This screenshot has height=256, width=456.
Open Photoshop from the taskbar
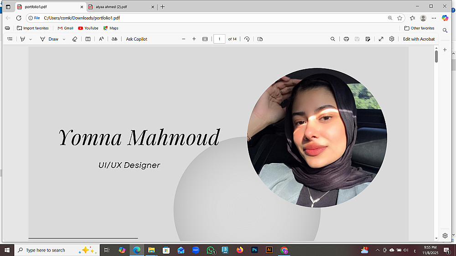(254, 250)
